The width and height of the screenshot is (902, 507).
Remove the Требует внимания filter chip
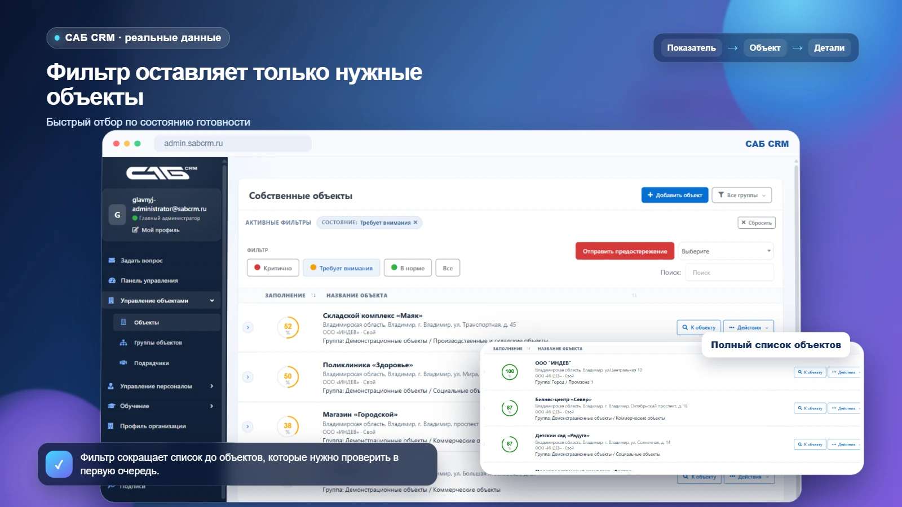coord(415,223)
